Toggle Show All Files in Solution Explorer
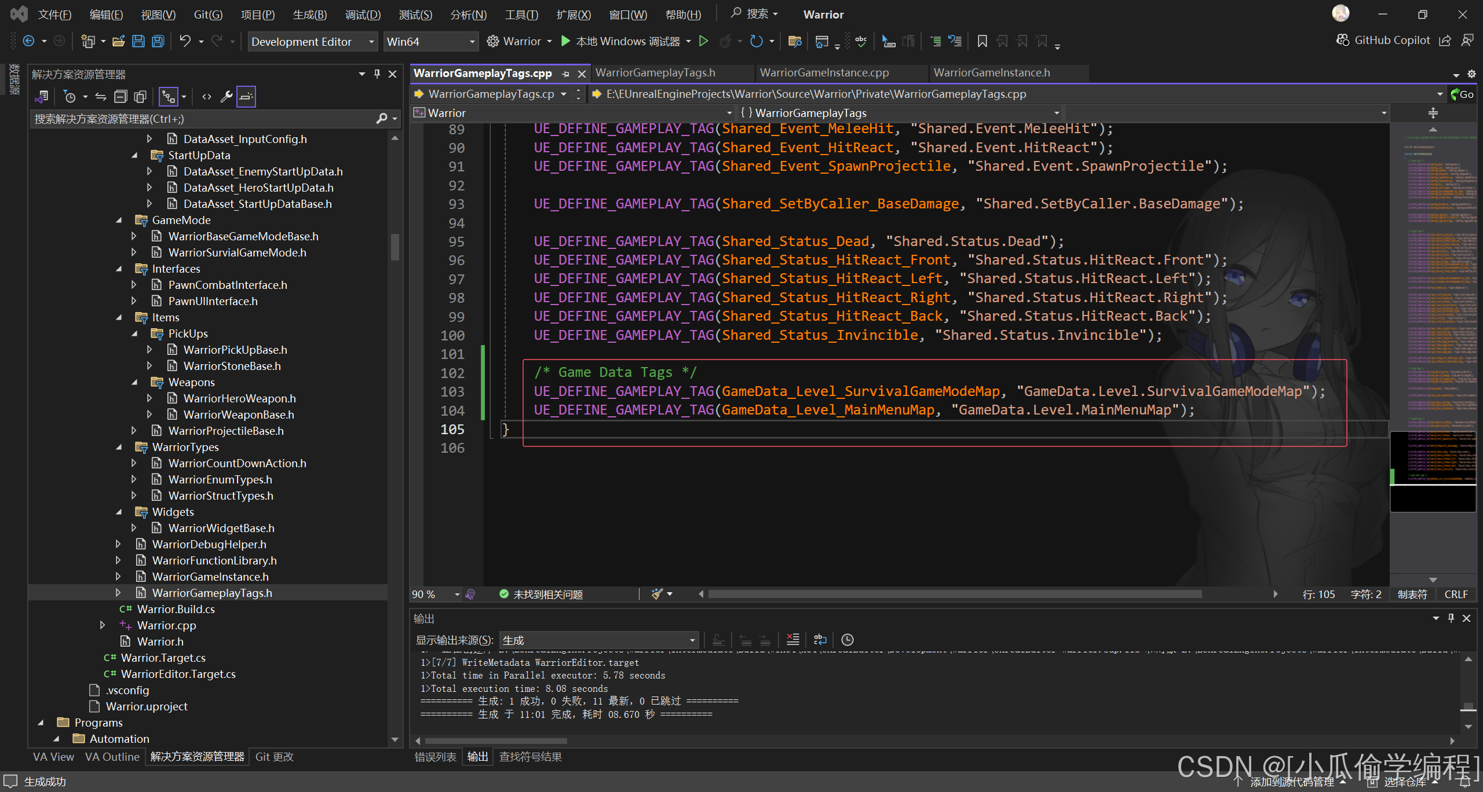Screen dimensions: 1483x792 click(x=140, y=97)
